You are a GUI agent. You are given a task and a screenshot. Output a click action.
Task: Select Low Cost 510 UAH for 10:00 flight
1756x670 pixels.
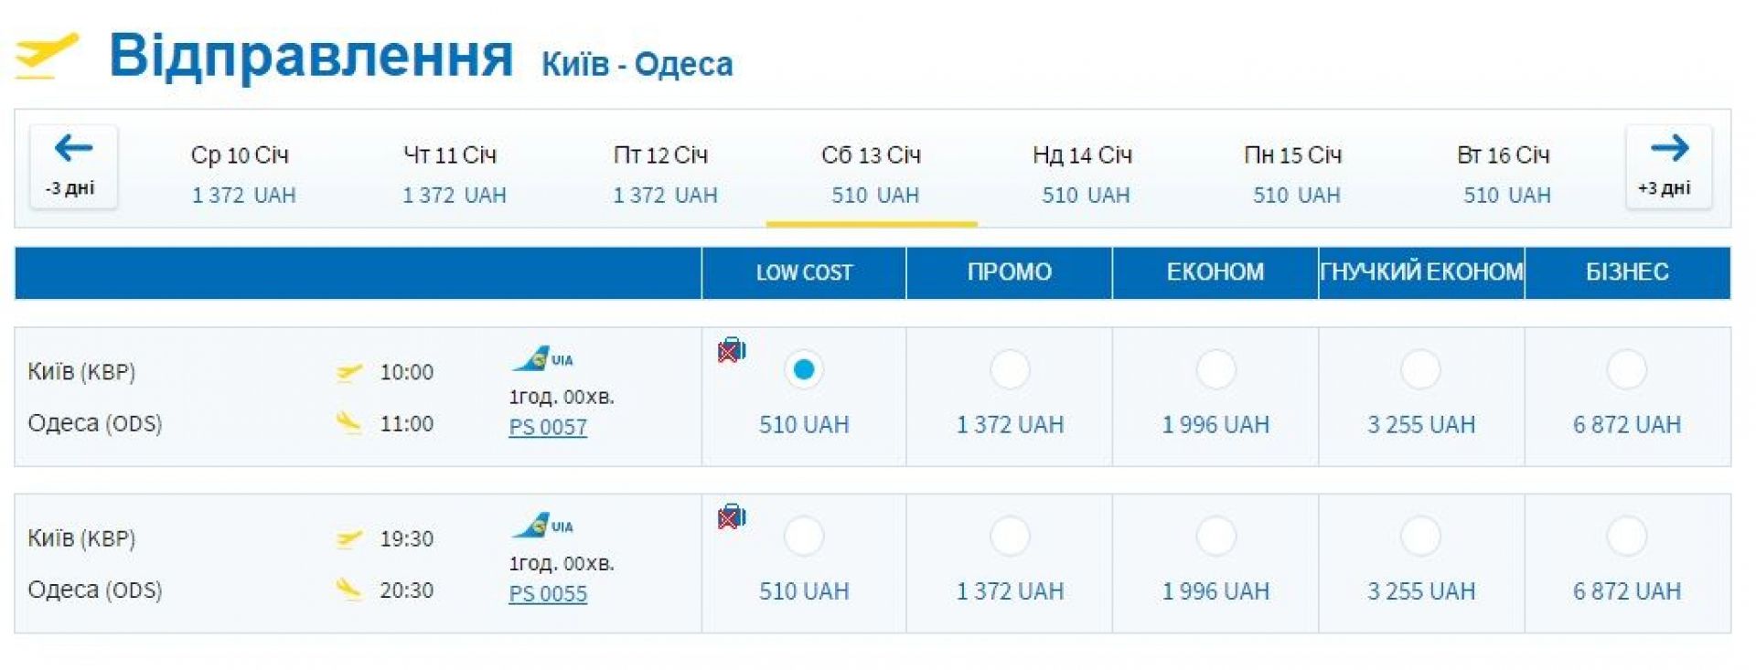point(804,370)
